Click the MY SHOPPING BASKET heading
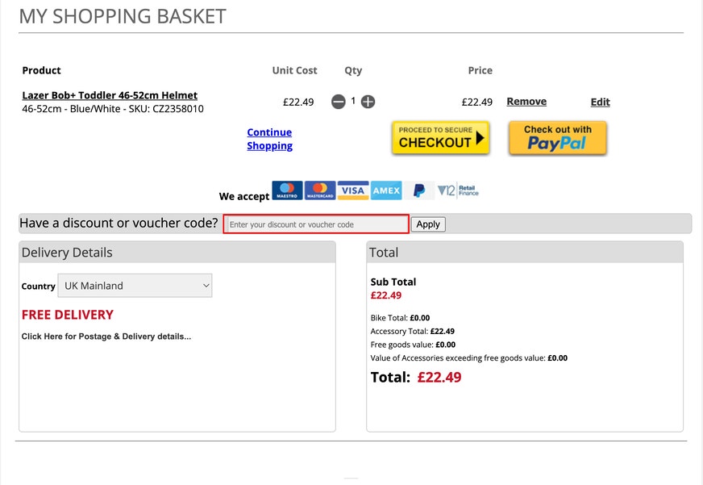The height and width of the screenshot is (485, 703). pos(123,17)
